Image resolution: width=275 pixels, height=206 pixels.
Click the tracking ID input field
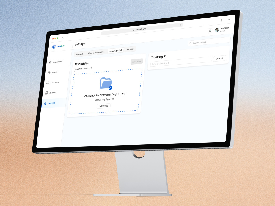click(x=181, y=62)
